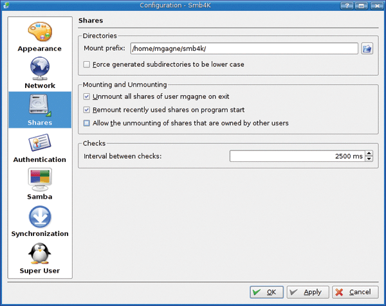The image size is (386, 306).
Task: Disable unmount all shares on exit
Action: 87,96
